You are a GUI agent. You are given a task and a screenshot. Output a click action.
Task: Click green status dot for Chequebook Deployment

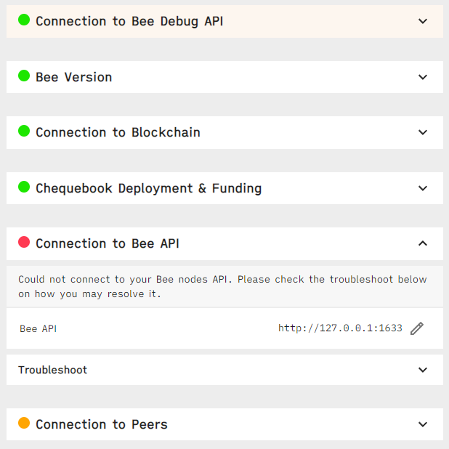tap(24, 187)
